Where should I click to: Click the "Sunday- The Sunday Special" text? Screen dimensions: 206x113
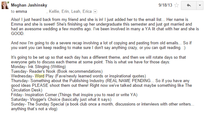(38, 104)
